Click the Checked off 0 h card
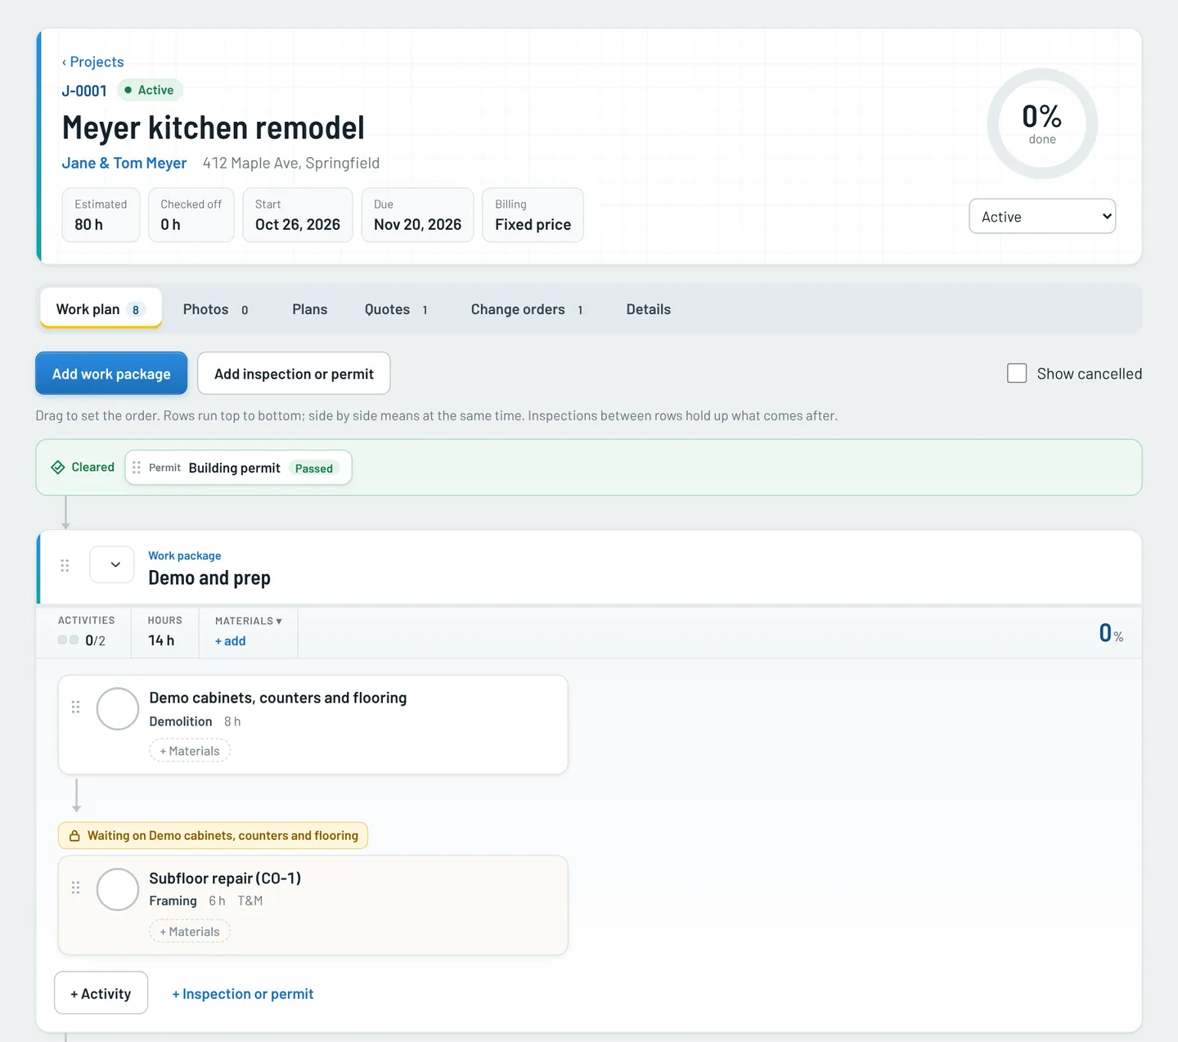The image size is (1178, 1042). click(x=191, y=215)
